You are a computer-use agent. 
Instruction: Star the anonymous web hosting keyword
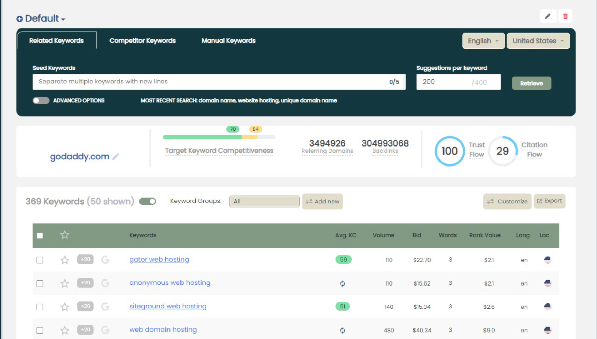click(65, 283)
